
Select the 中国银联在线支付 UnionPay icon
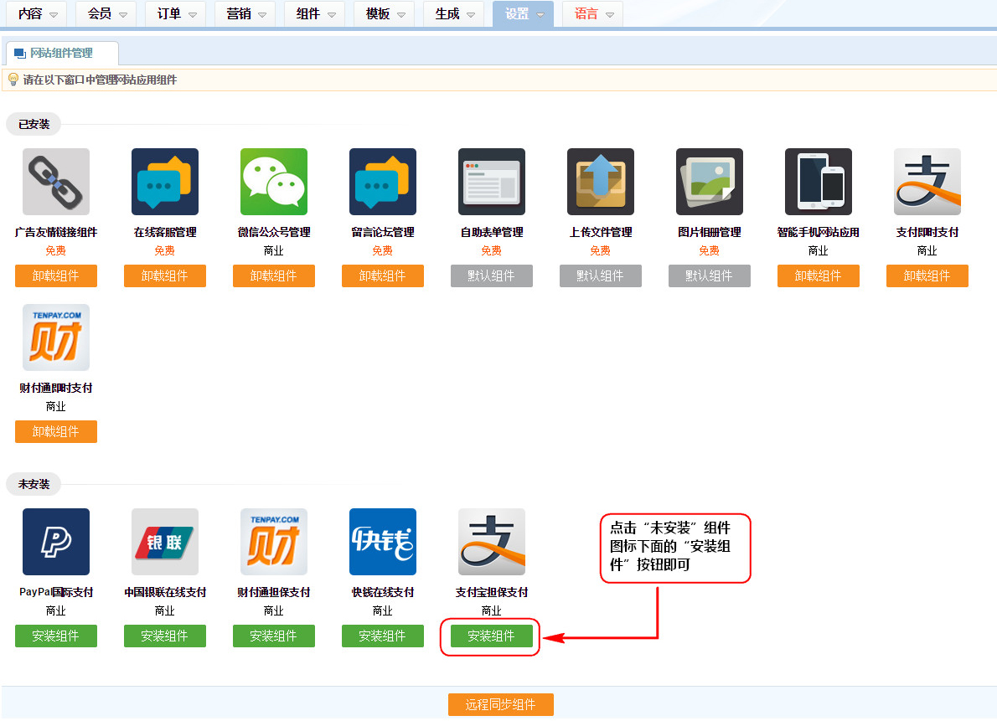coord(165,542)
